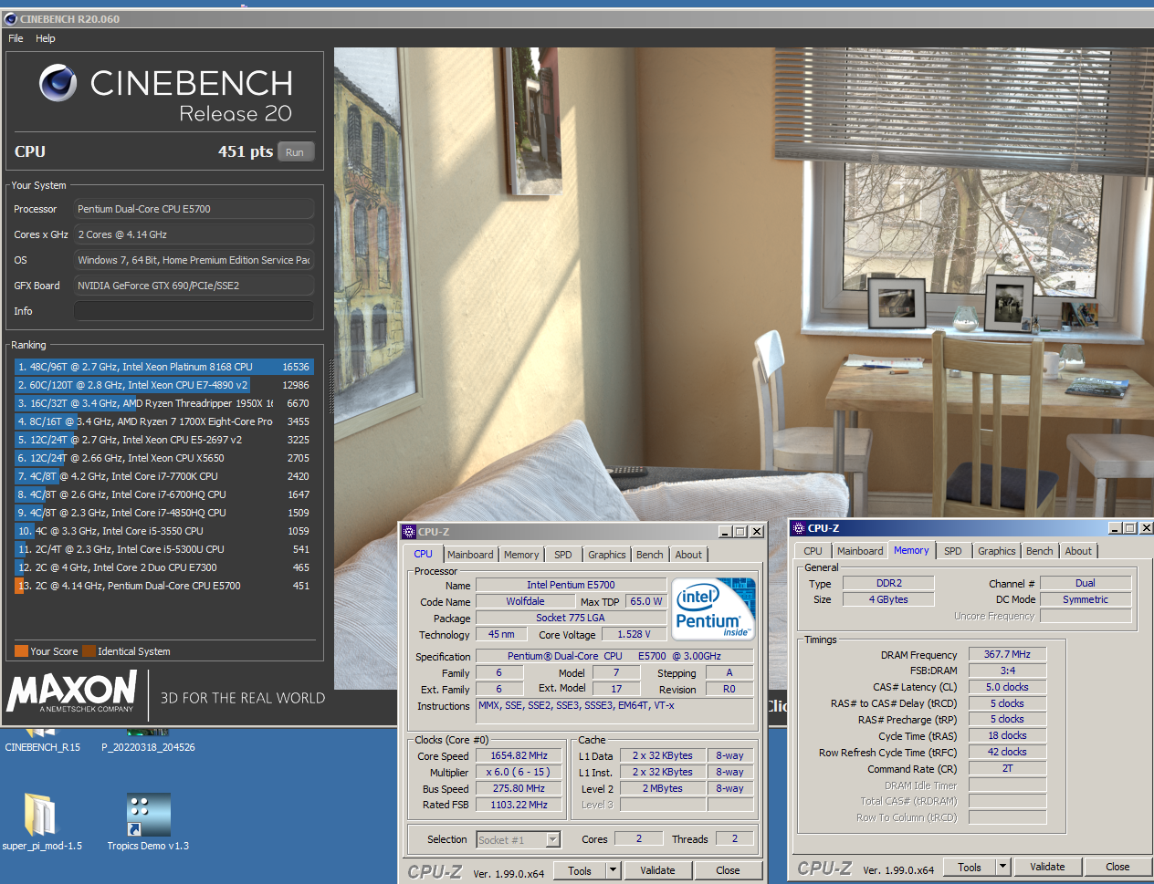The image size is (1154, 884).
Task: Select About tab in right CPU-Z window
Action: coord(1078,551)
